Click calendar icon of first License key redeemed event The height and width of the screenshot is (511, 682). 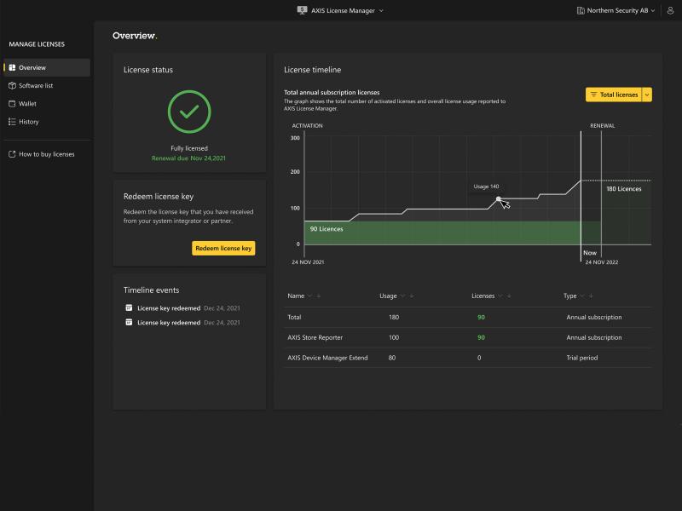coord(129,307)
